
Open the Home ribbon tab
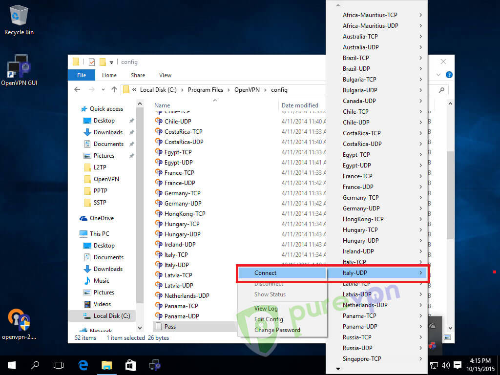[109, 75]
